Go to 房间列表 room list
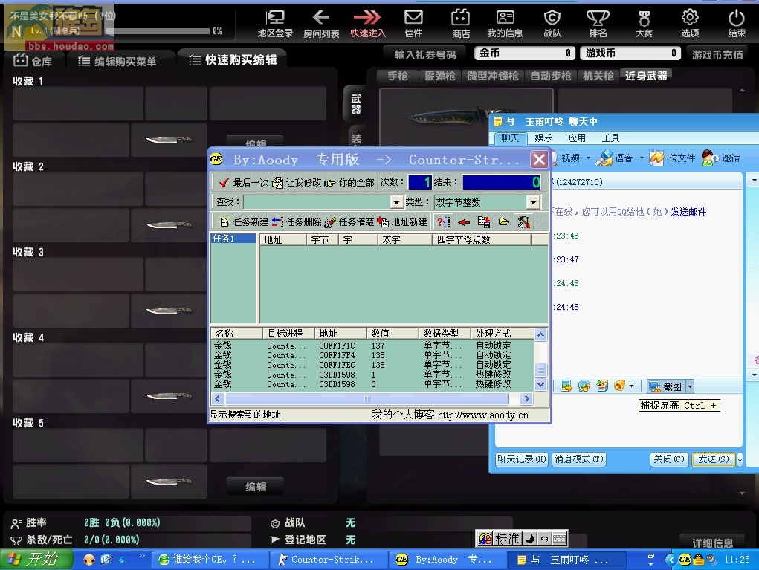Screen dimensions: 759x570 [x=321, y=24]
